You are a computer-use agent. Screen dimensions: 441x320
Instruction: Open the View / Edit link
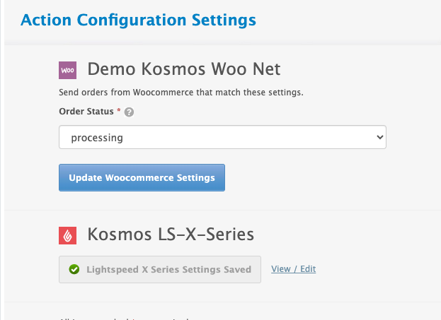point(293,269)
